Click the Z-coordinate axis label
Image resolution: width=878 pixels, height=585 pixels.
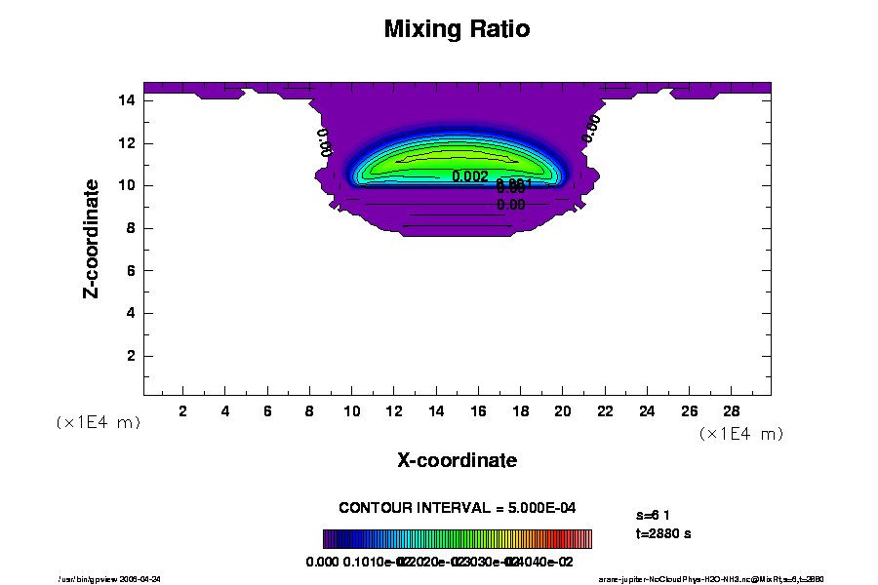pos(92,238)
